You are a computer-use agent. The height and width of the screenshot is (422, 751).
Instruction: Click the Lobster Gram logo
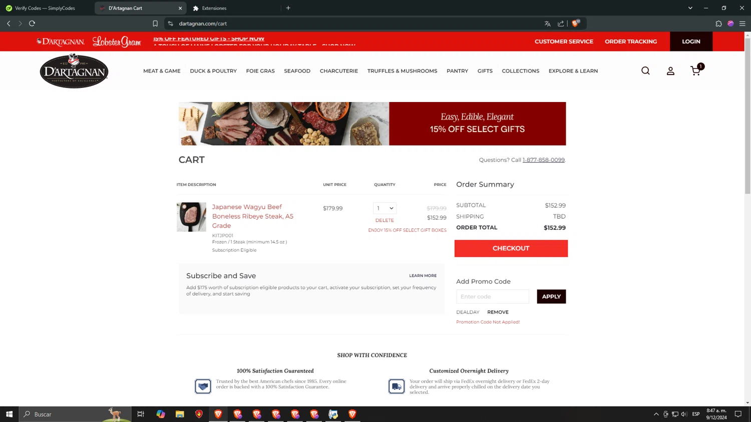coord(117,41)
